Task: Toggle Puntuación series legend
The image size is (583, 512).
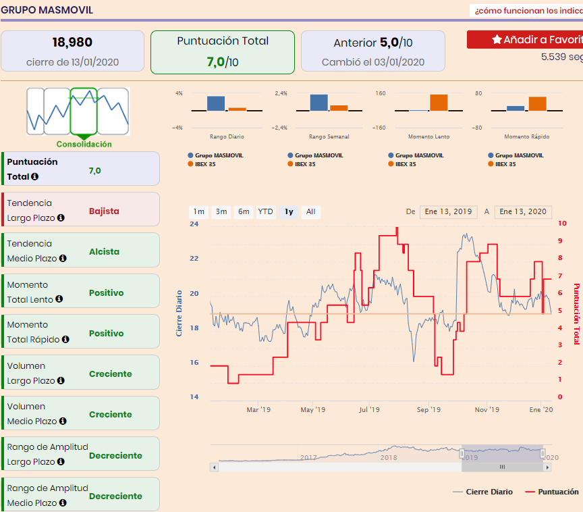Action: [x=552, y=492]
